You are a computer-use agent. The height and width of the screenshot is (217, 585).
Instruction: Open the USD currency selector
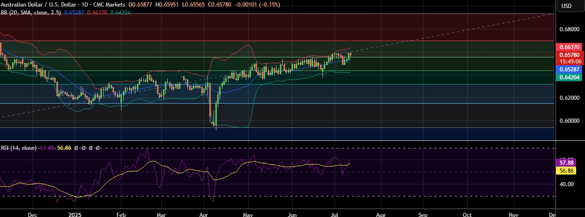point(566,6)
